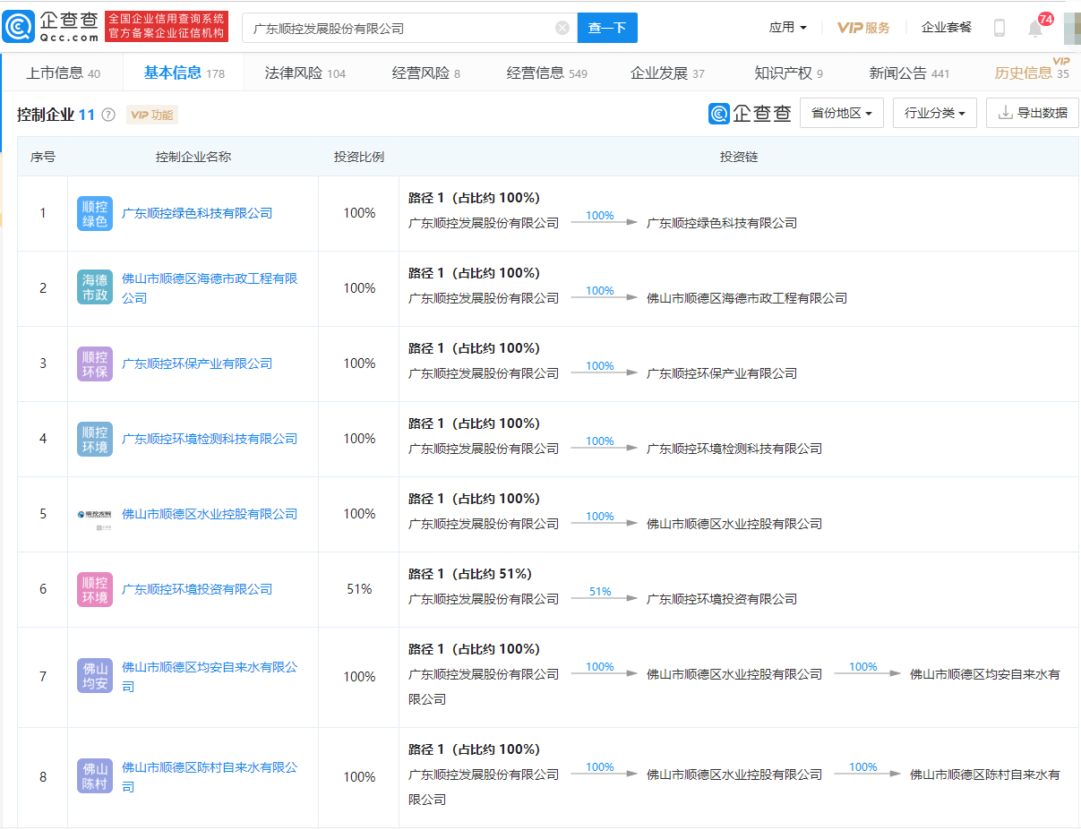
Task: Click the 投资比例 column header
Action: (x=359, y=157)
